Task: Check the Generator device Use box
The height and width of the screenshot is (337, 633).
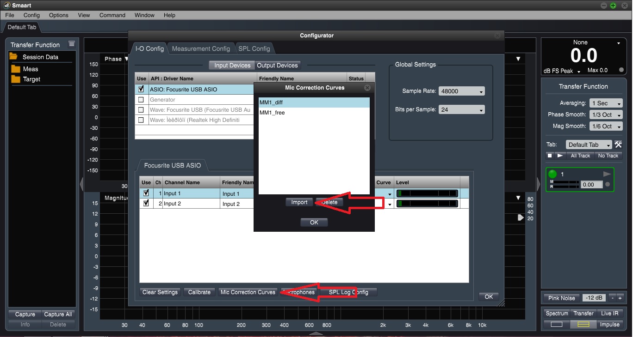Action: point(141,100)
